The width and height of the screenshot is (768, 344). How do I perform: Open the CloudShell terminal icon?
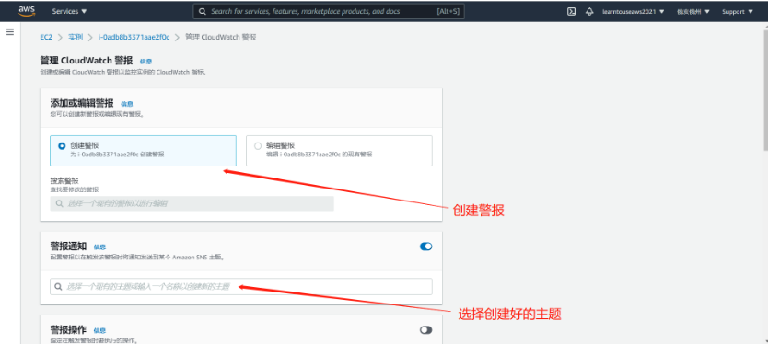(571, 11)
